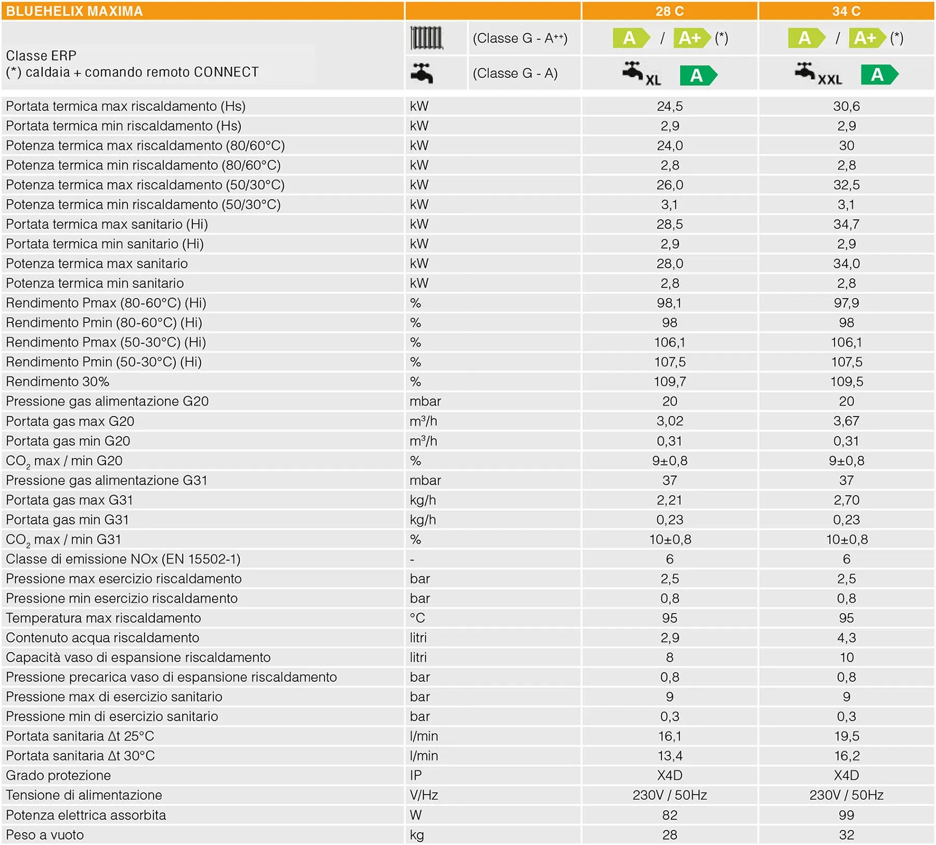Click the plain tap icon beside Classe G - A

click(422, 73)
